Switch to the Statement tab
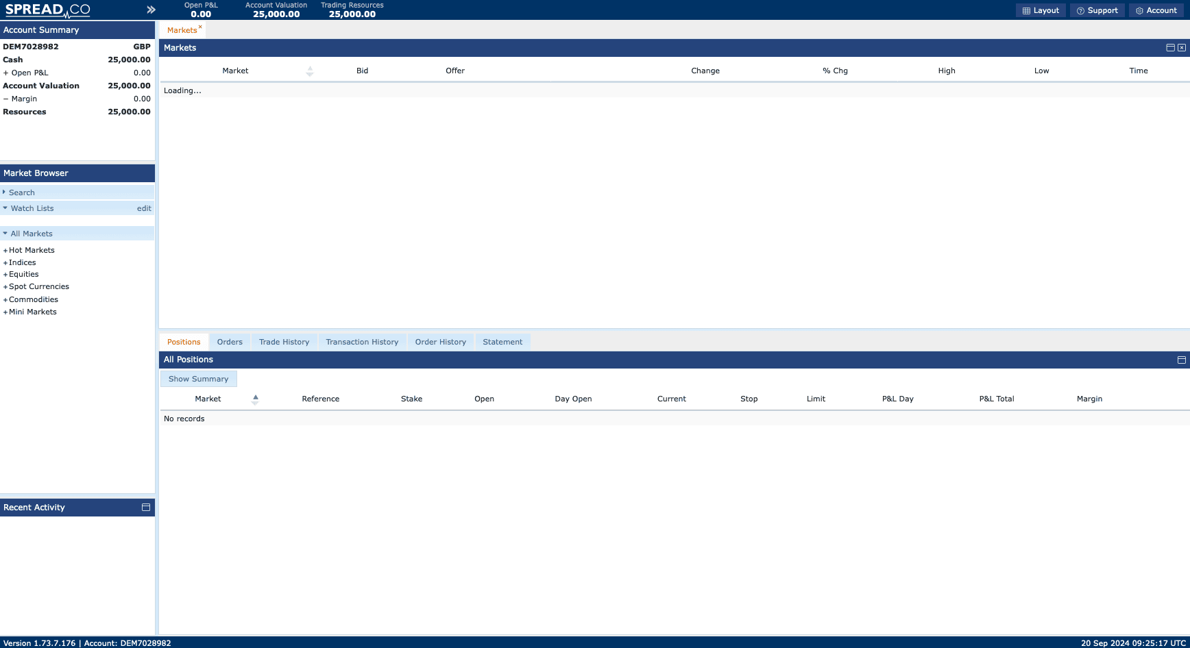 click(502, 342)
